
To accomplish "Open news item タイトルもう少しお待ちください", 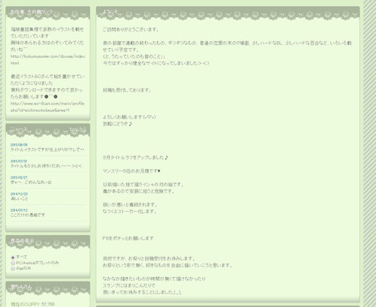I will [x=46, y=166].
